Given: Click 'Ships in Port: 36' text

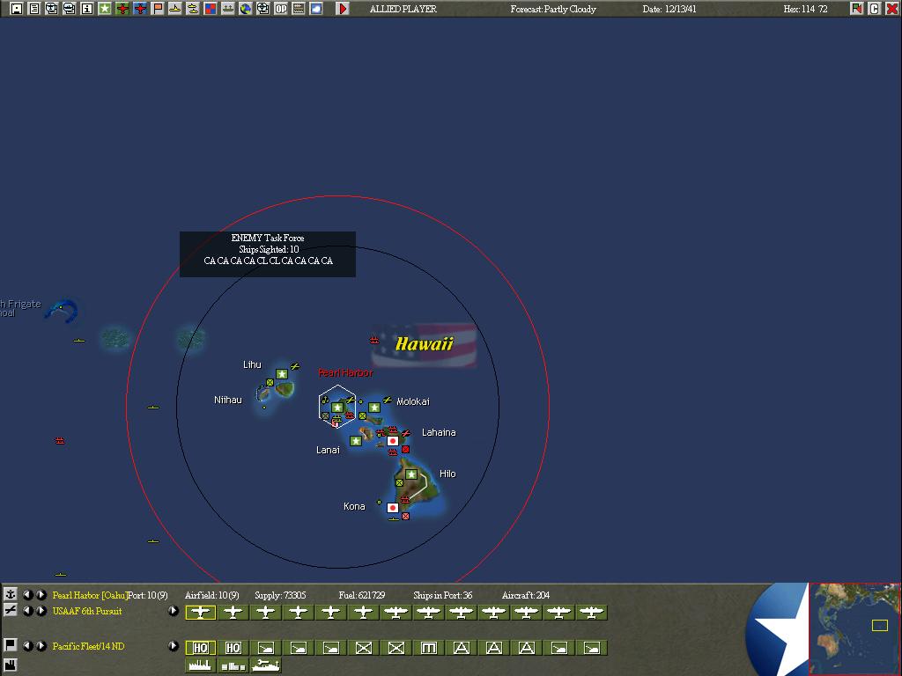Looking at the screenshot, I should 442,595.
